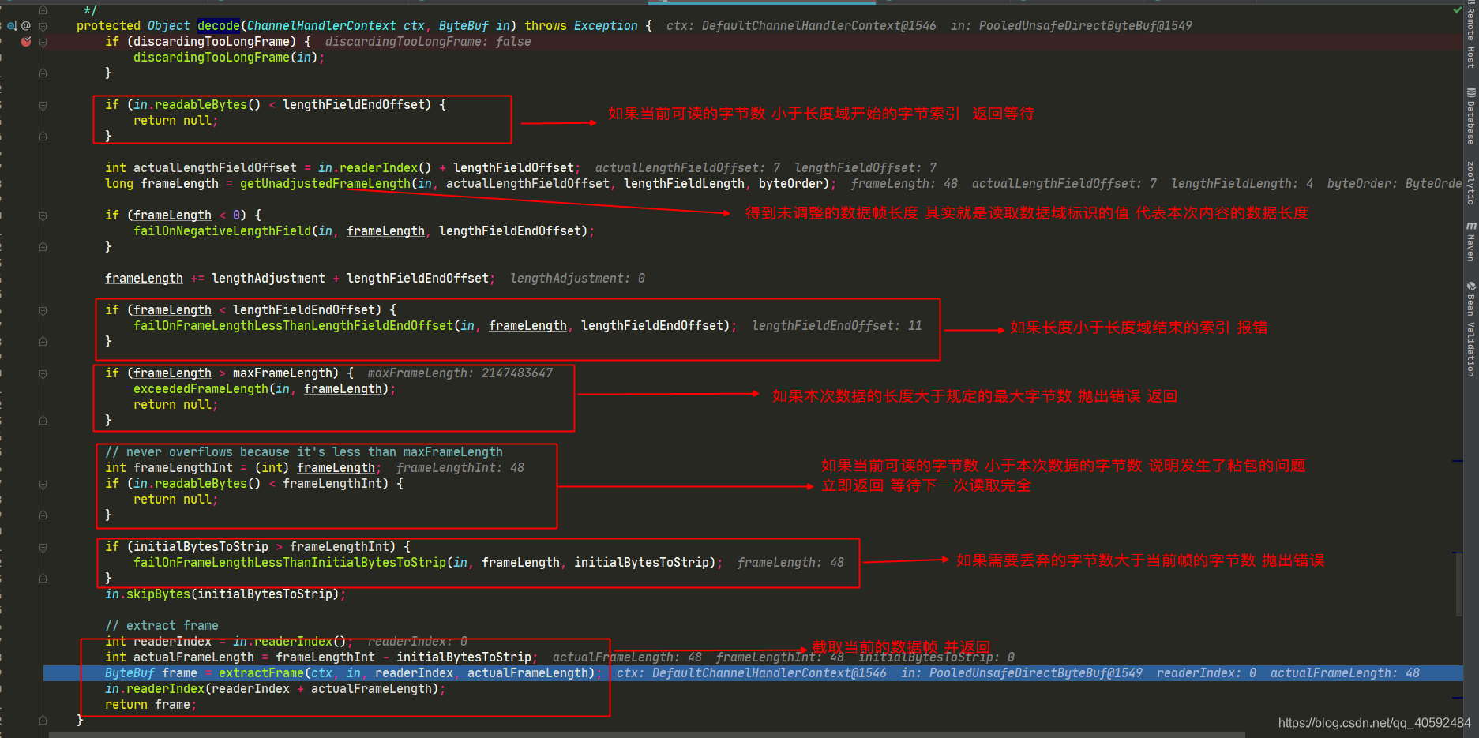Open the Bean Validation tool window
1479x738 pixels.
click(x=1470, y=329)
